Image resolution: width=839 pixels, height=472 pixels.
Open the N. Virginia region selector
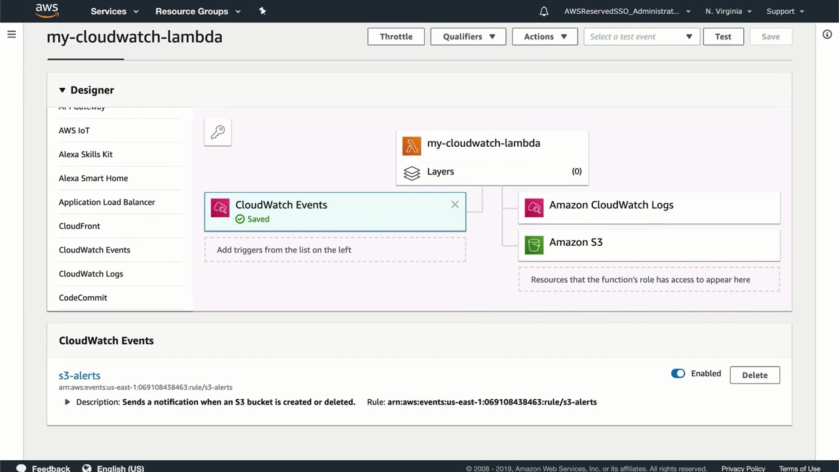[728, 11]
